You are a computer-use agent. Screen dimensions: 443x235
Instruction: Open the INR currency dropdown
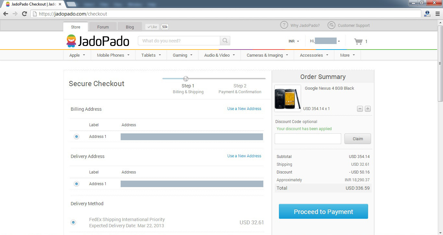click(x=294, y=41)
